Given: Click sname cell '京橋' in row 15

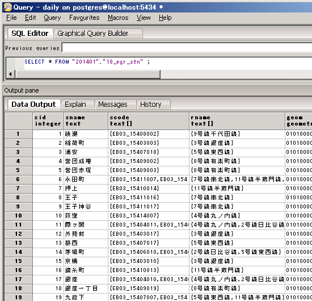Looking at the screenshot, I should click(86, 261).
